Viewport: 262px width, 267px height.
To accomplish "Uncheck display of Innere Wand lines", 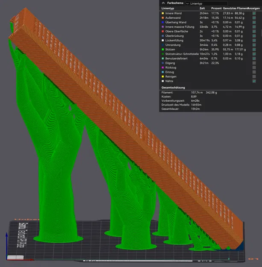I will point(254,13).
